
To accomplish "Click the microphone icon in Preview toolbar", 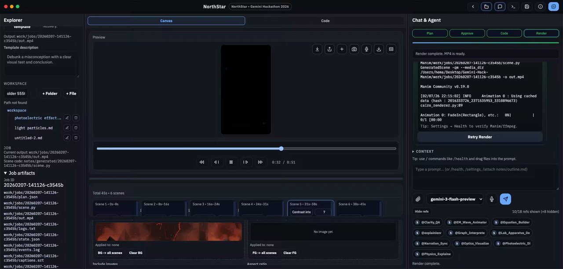I will [x=366, y=49].
